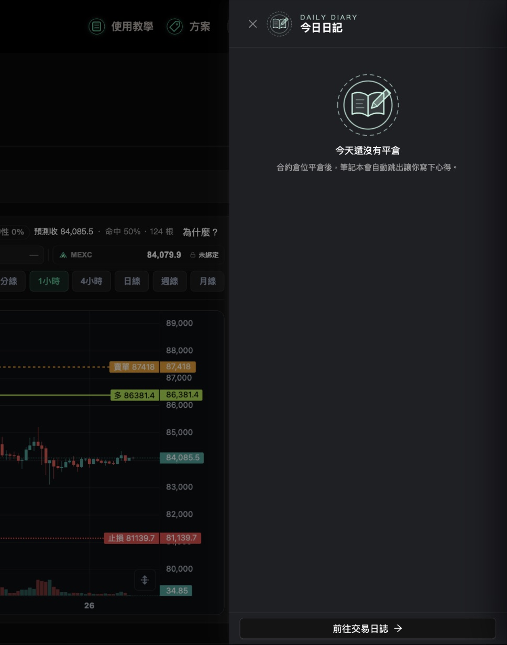Close the 今日日記 diary panel

pos(252,24)
